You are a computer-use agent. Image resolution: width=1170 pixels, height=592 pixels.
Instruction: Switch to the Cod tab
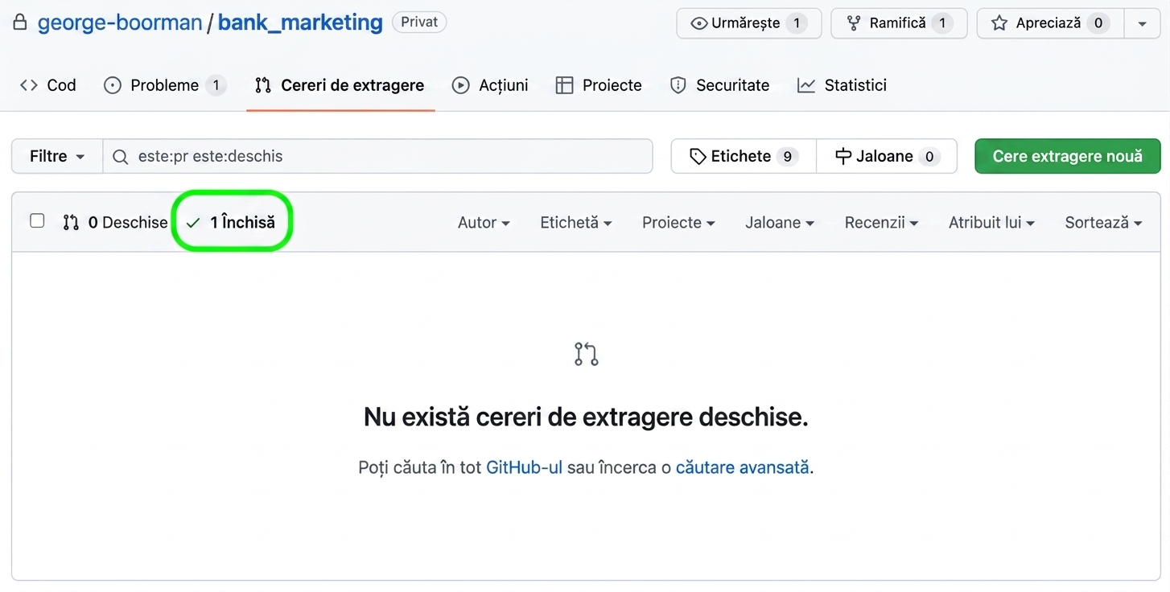coord(48,85)
